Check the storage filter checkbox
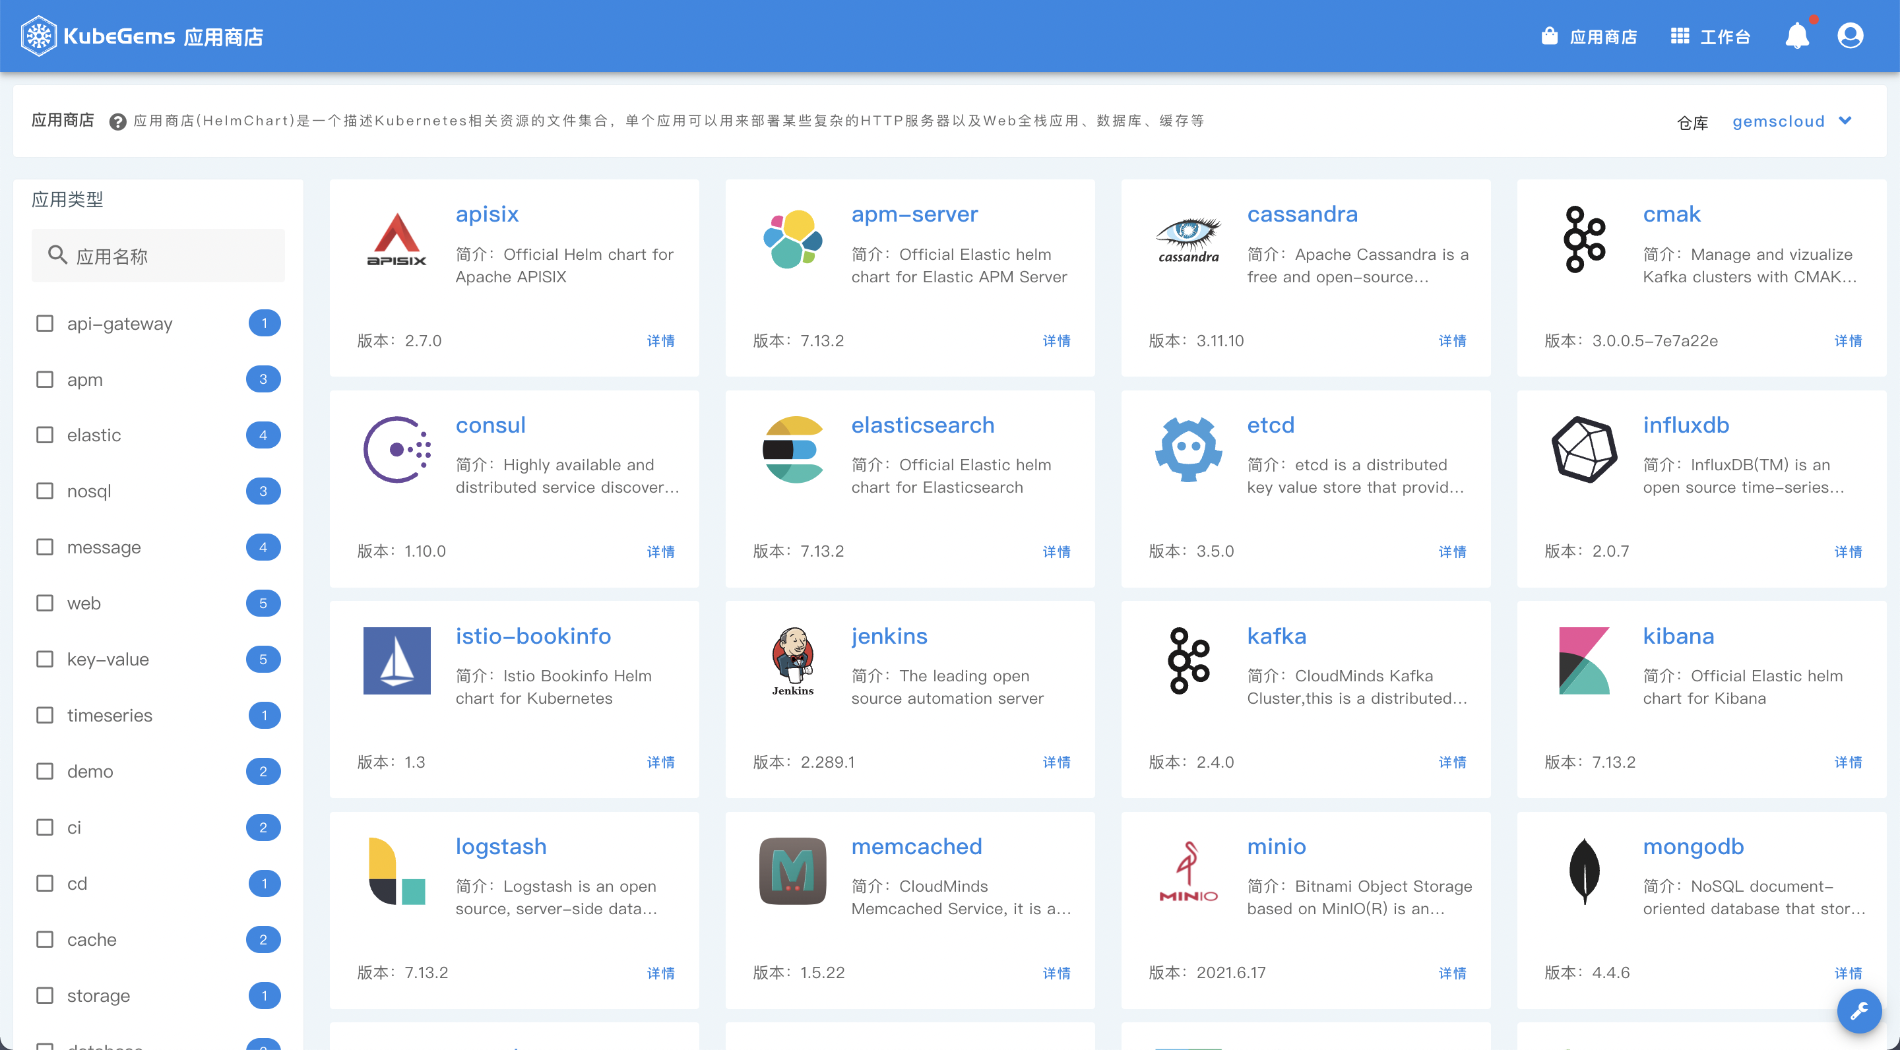 pyautogui.click(x=45, y=995)
